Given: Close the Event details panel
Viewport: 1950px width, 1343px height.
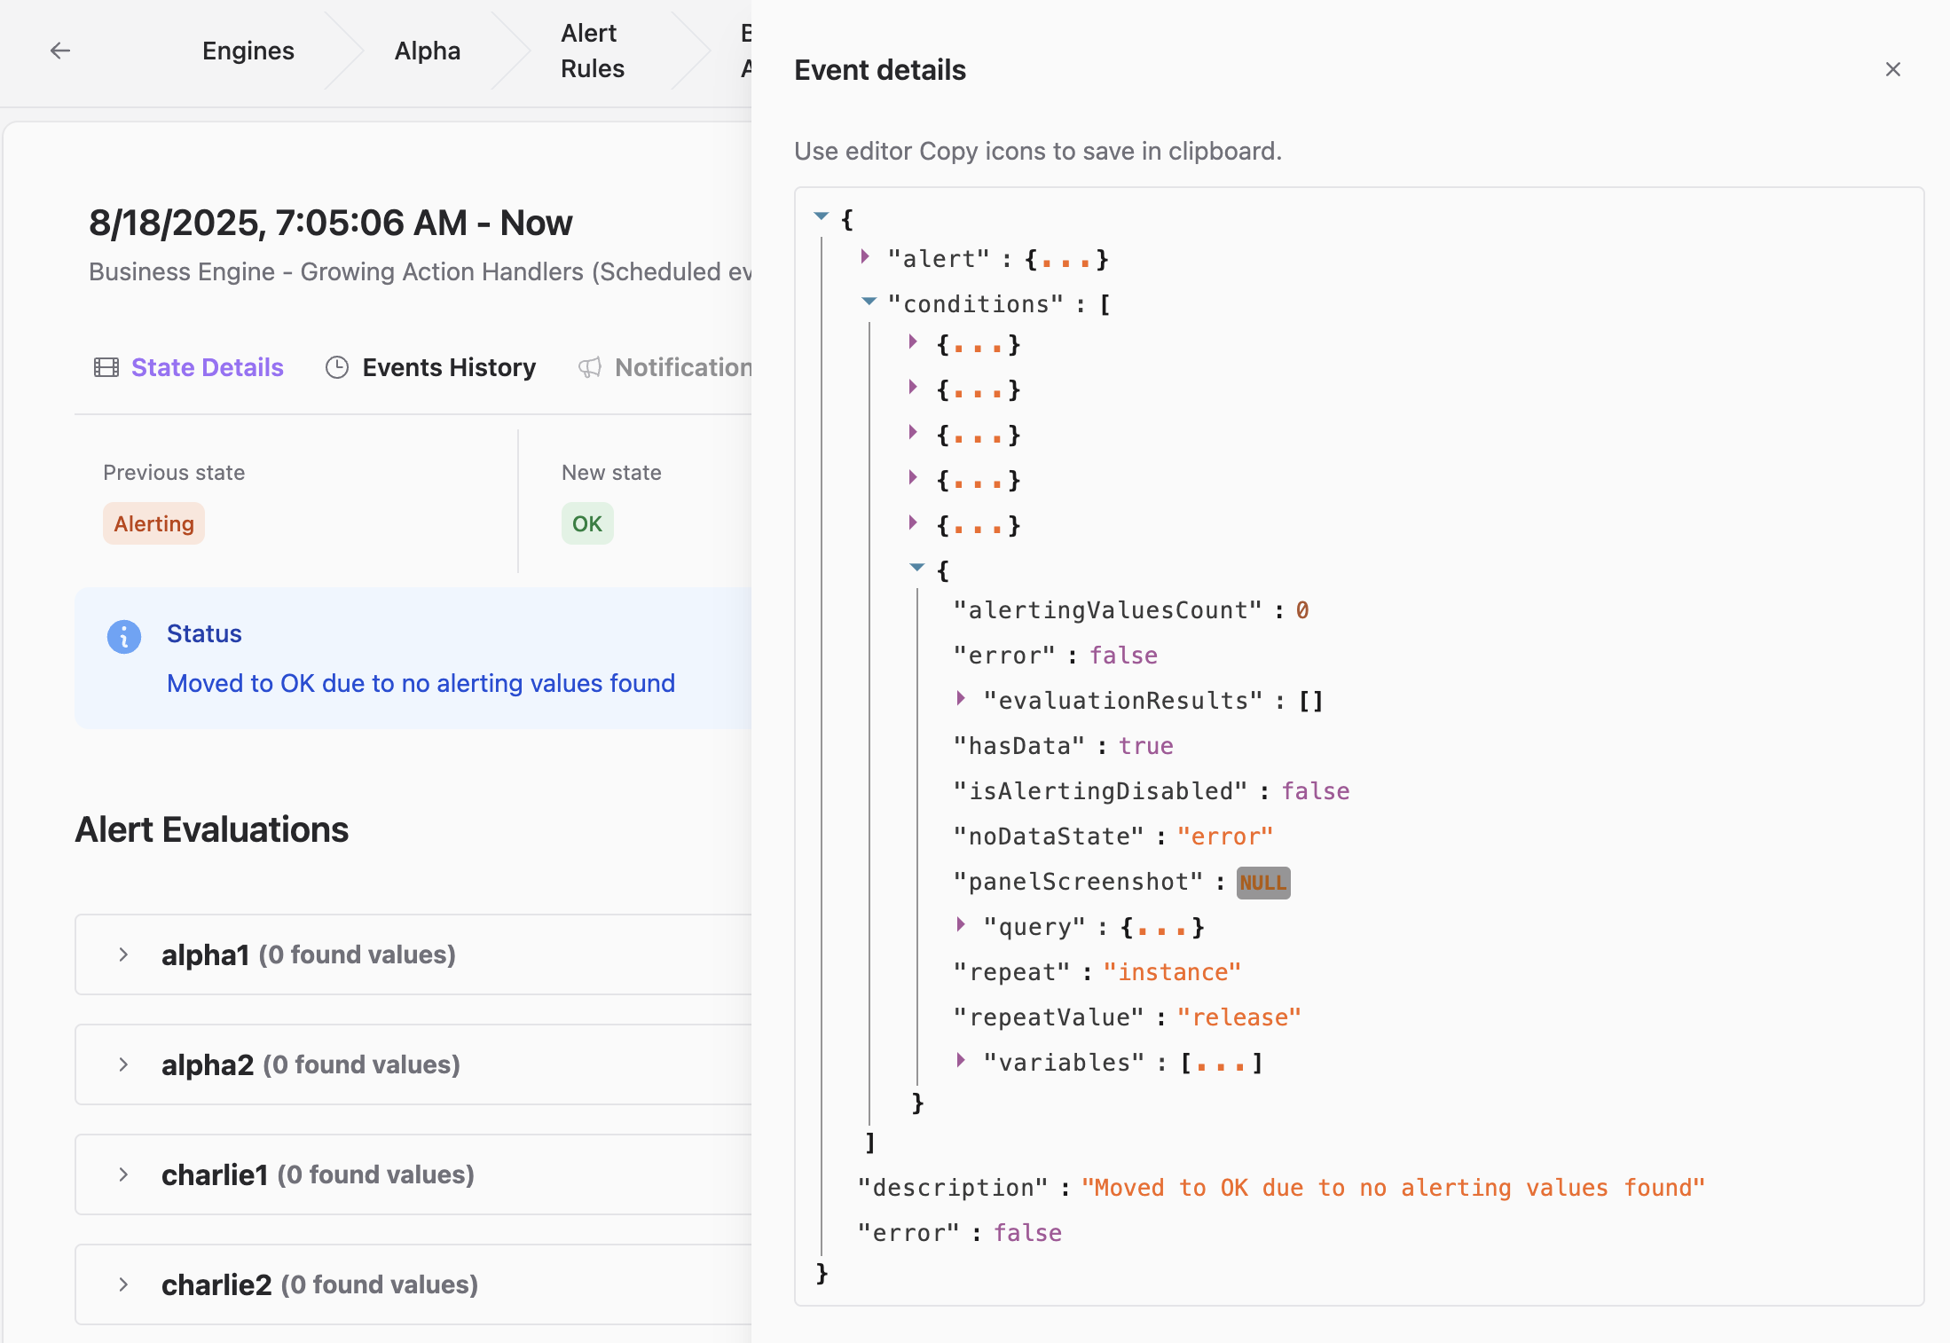Looking at the screenshot, I should (1892, 69).
